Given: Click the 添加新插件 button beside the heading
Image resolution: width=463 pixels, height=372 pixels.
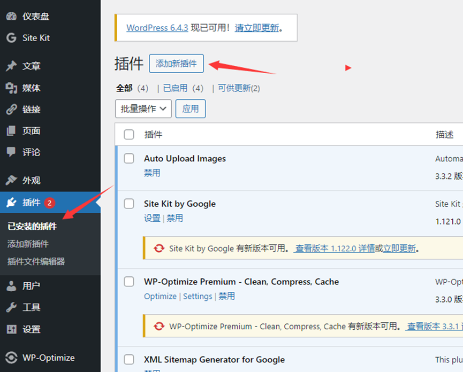Looking at the screenshot, I should 176,64.
